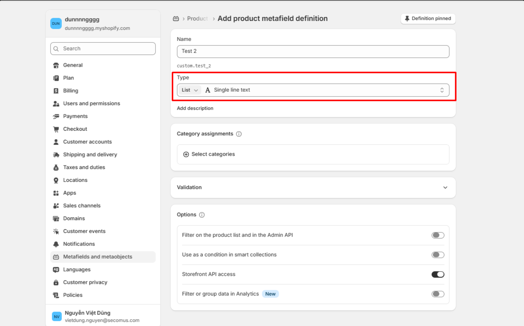Image resolution: width=524 pixels, height=326 pixels.
Task: Click the Definition pinned button
Action: [x=428, y=19]
